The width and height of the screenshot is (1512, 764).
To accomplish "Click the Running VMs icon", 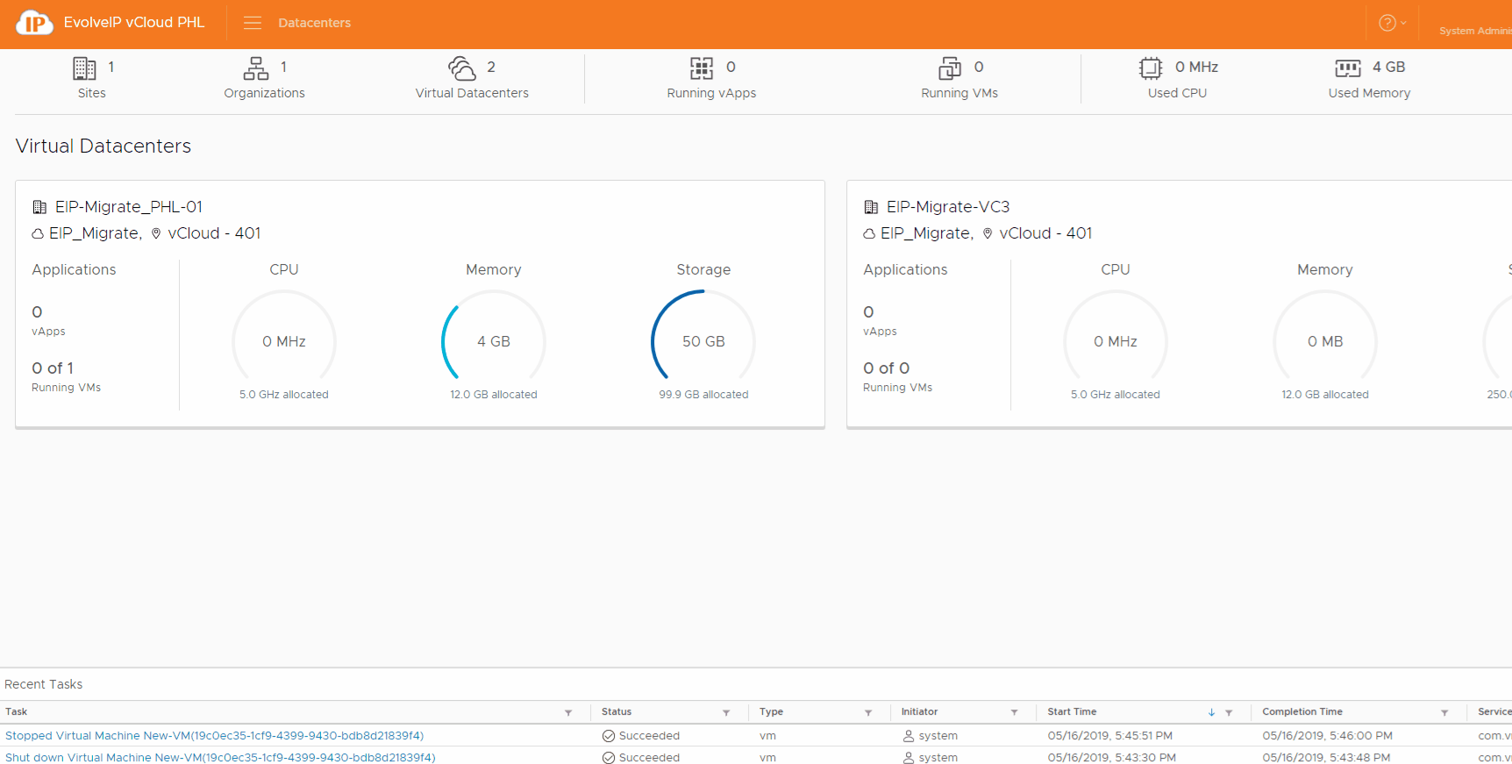I will [950, 68].
